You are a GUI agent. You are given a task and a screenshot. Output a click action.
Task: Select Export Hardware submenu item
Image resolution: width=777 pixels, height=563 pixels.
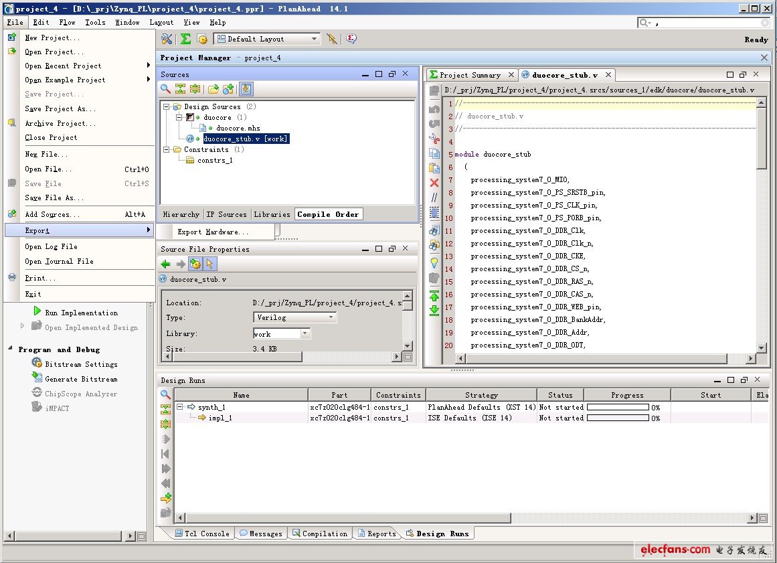click(x=213, y=232)
